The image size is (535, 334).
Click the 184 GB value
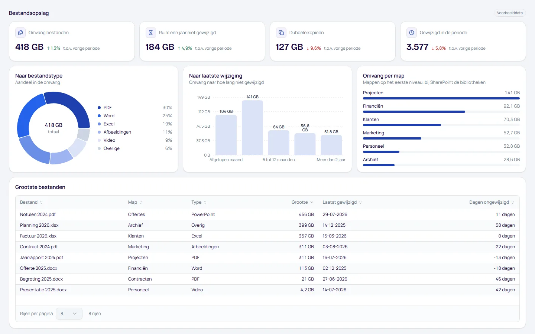(x=160, y=47)
